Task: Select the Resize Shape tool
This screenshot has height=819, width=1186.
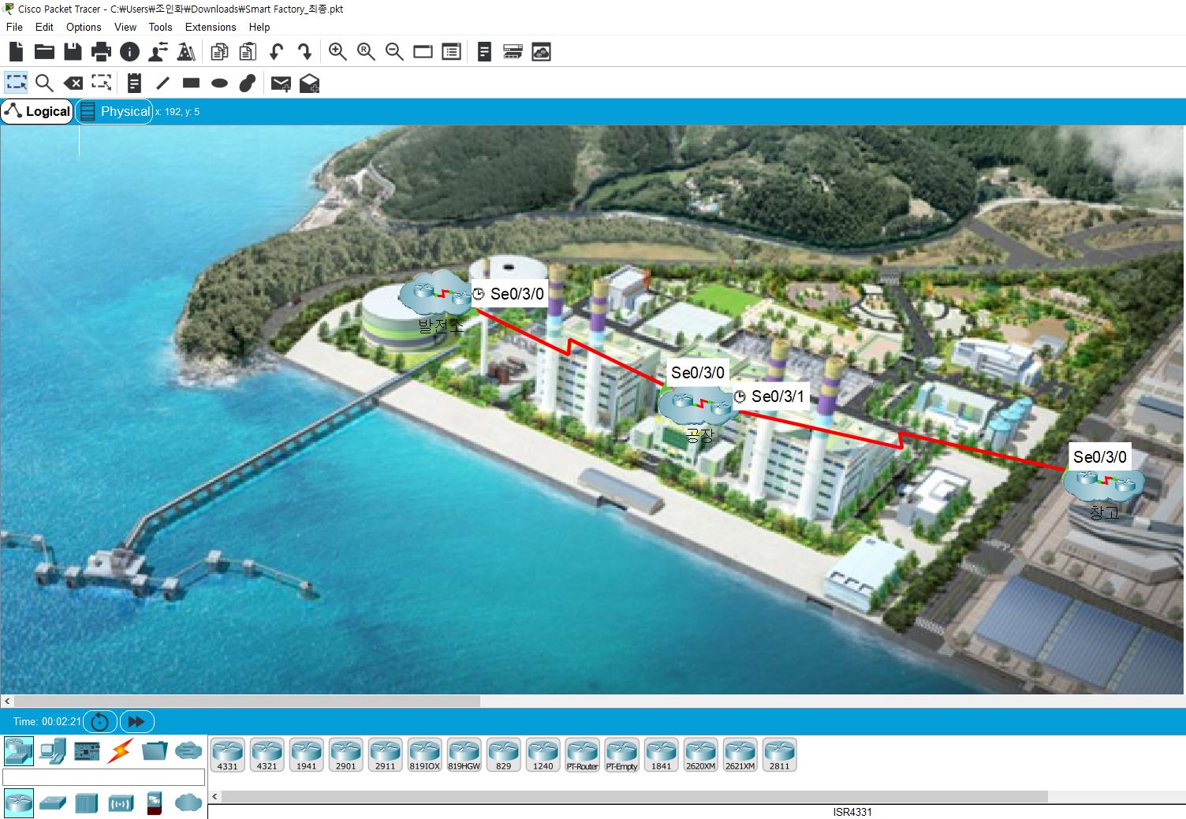Action: pos(102,82)
